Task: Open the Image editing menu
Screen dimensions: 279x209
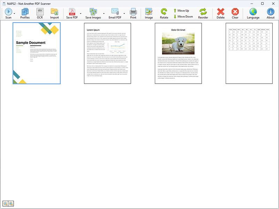Action: pyautogui.click(x=149, y=14)
